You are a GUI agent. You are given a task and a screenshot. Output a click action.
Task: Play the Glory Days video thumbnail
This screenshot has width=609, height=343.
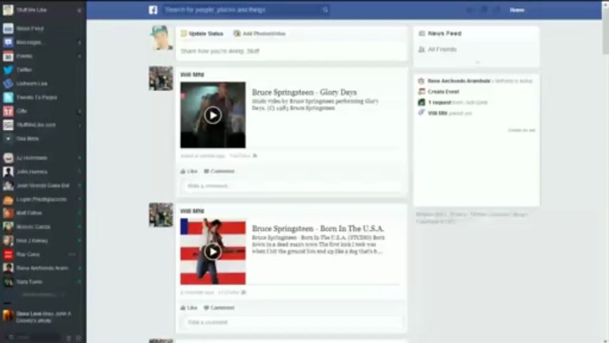pyautogui.click(x=213, y=115)
